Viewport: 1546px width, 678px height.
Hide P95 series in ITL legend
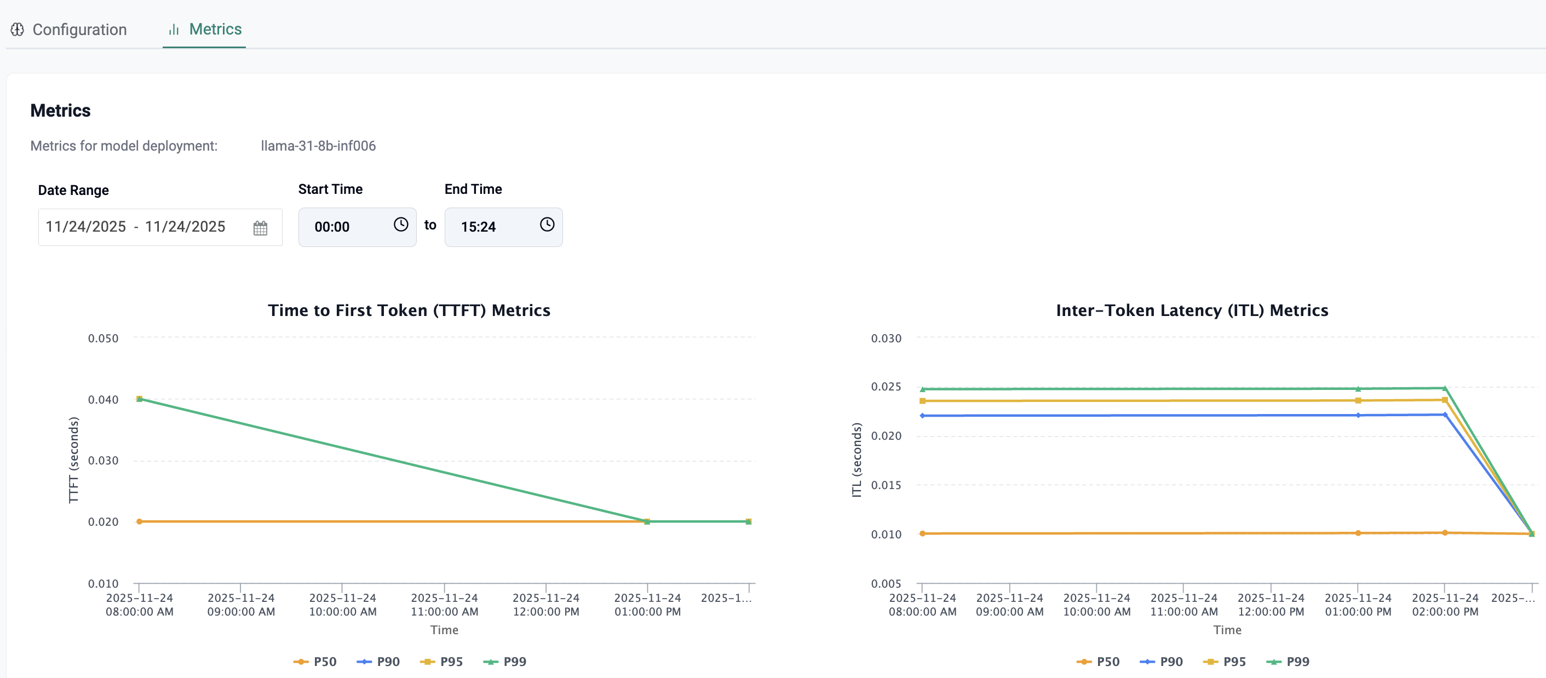pyautogui.click(x=1225, y=661)
